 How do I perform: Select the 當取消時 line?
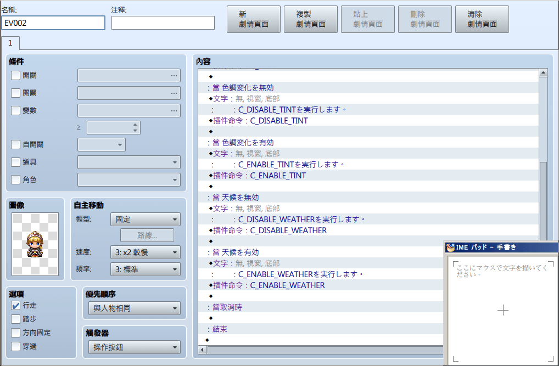(x=321, y=307)
